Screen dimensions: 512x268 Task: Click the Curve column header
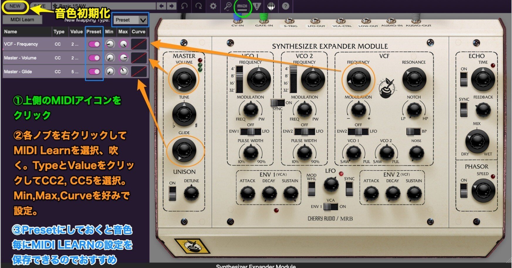138,32
